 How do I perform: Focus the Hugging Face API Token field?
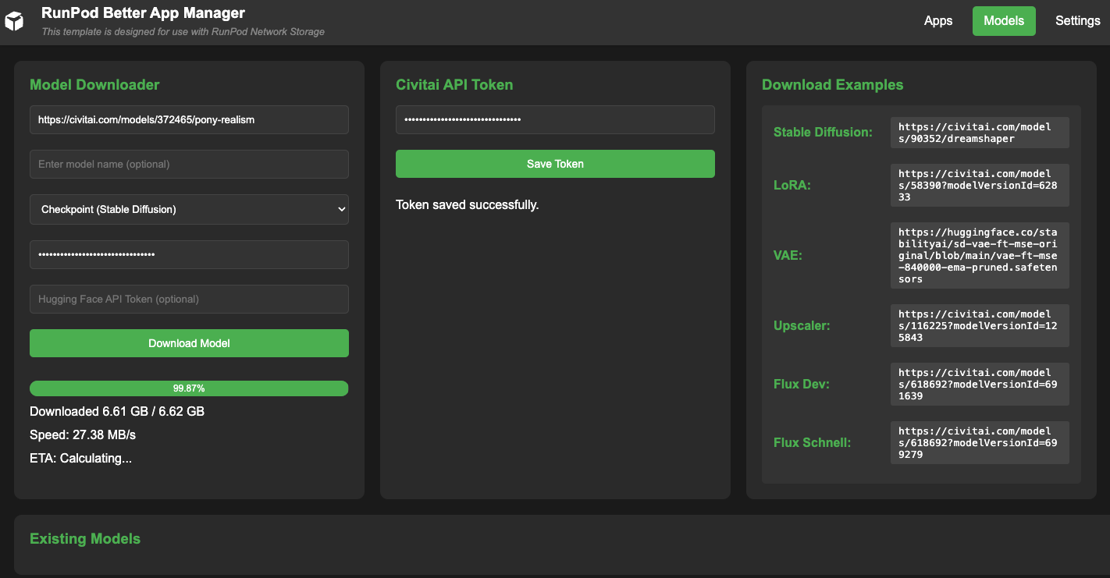click(189, 300)
